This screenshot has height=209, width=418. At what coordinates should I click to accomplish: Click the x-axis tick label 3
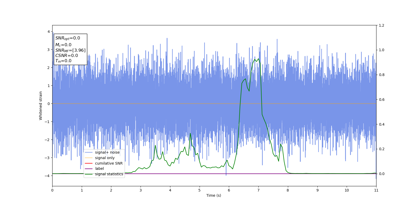[x=141, y=190]
